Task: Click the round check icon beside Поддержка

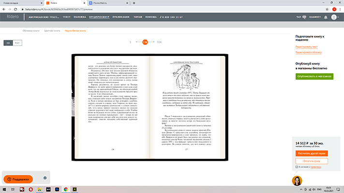Action: (x=45, y=178)
